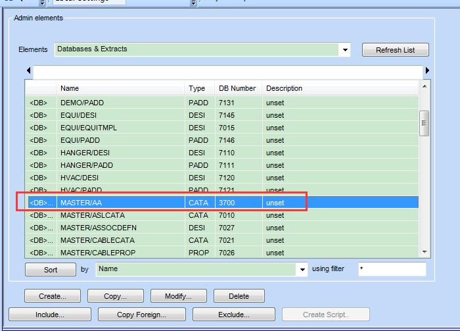Image resolution: width=460 pixels, height=331 pixels.
Task: Open the sort-by Name dropdown
Action: click(x=302, y=269)
